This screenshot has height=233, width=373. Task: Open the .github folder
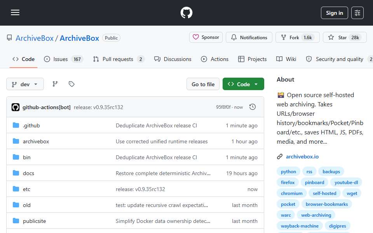31,125
